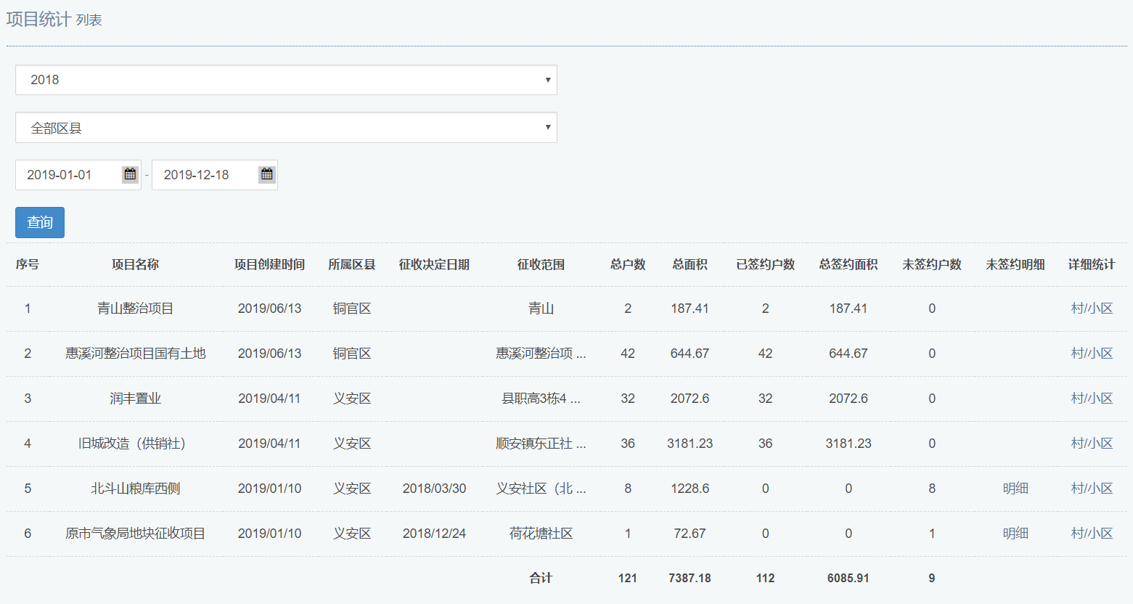Open 村/小区 statistics for 青山整治项目
1133x604 pixels.
click(1092, 309)
